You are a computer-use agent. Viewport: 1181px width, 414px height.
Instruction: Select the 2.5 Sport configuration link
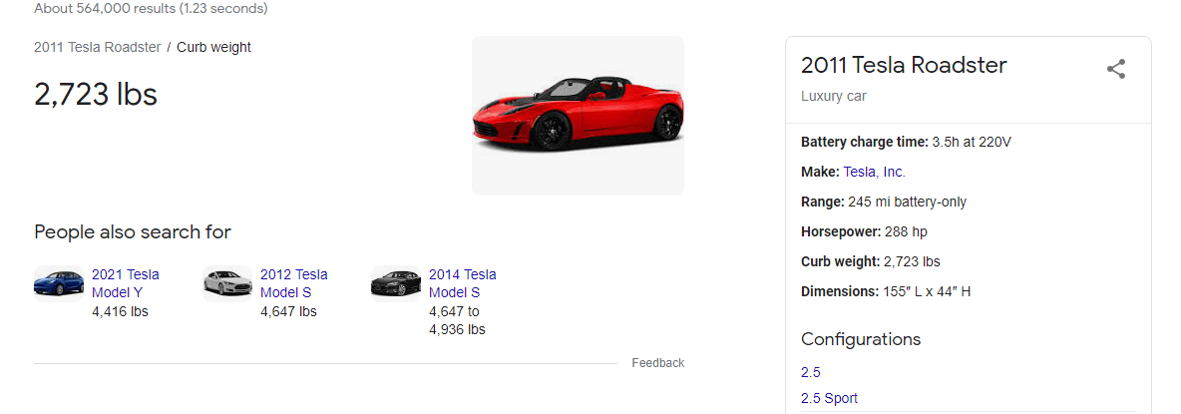tap(829, 398)
